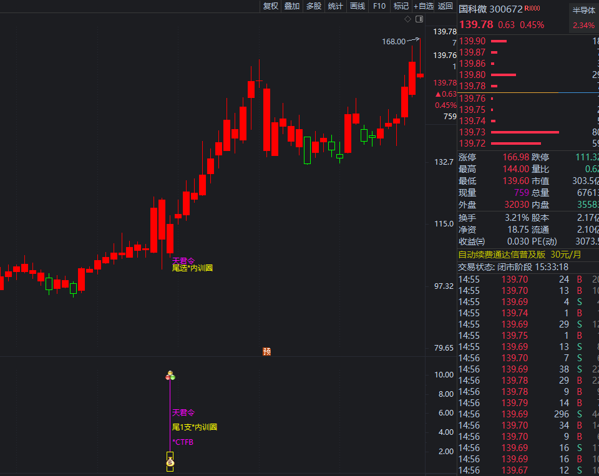Open F10 company information

click(379, 6)
